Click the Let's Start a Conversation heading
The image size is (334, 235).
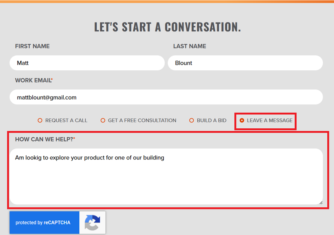click(x=167, y=27)
